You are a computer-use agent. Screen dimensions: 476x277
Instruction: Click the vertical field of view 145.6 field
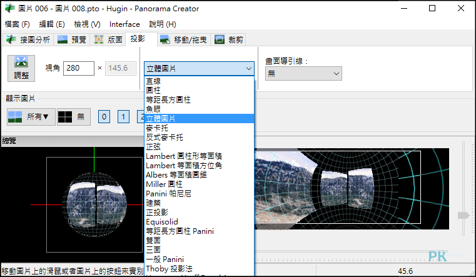point(121,68)
